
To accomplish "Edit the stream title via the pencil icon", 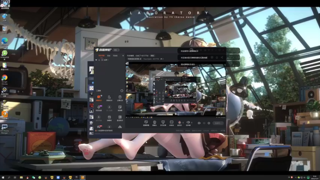I will pos(140,59).
